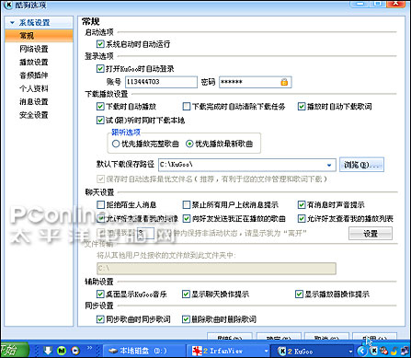The image size is (411, 358).
Task: Click the 确定 button at the bottom
Action: [x=279, y=337]
